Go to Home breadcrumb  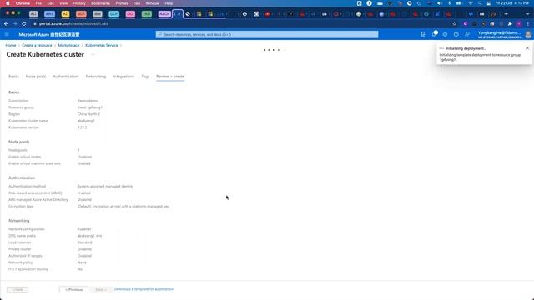click(11, 45)
